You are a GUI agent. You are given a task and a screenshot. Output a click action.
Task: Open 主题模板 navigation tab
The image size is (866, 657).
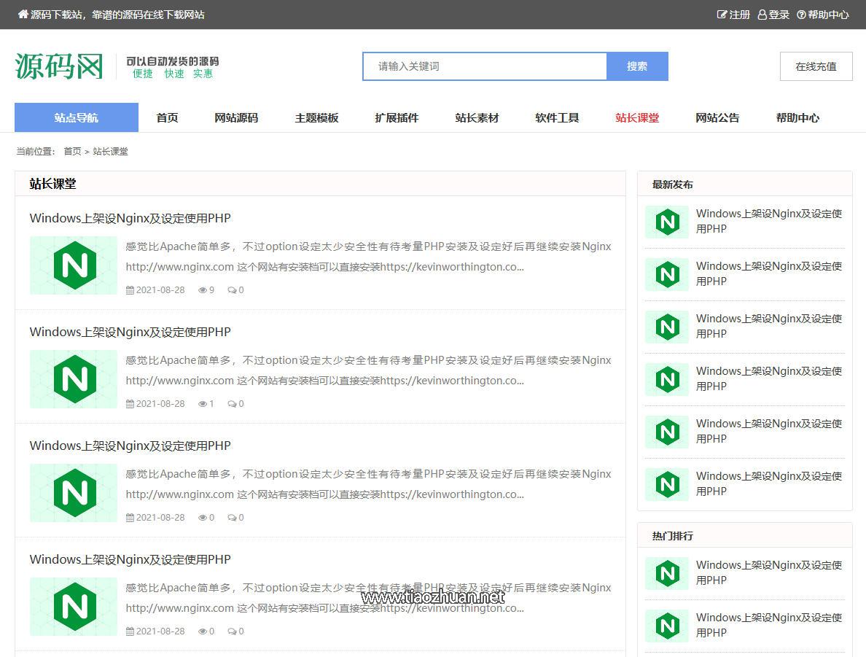(x=316, y=117)
